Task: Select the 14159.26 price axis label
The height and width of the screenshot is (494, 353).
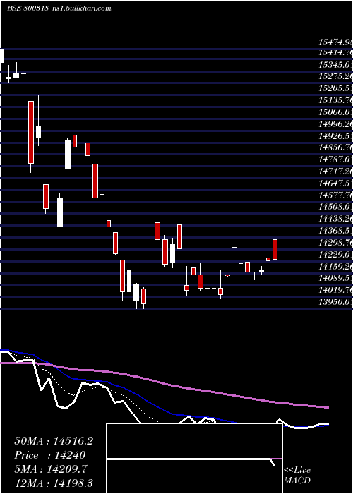Action: point(335,267)
